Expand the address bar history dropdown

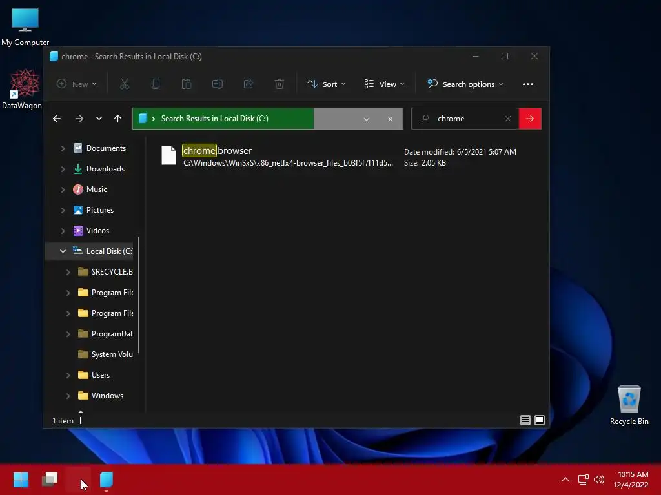(x=367, y=119)
